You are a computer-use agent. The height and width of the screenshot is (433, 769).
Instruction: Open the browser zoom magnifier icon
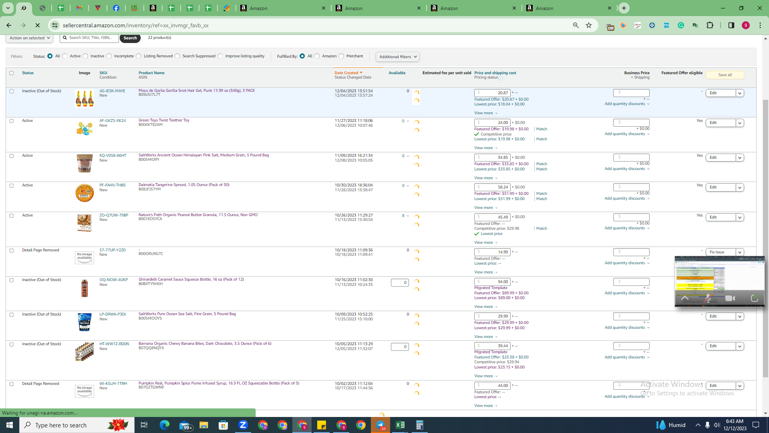coord(576,25)
